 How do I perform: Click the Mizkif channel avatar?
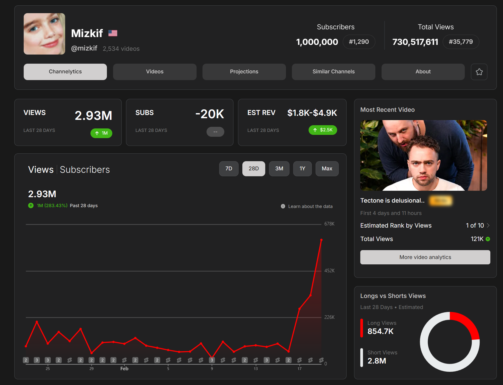[x=44, y=34]
